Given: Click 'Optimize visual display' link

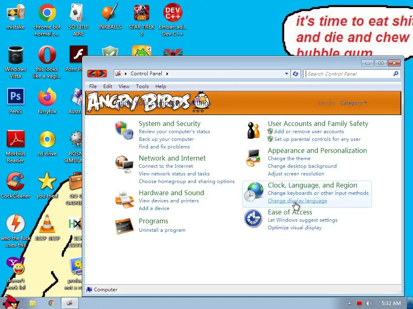Looking at the screenshot, I should point(294,228).
